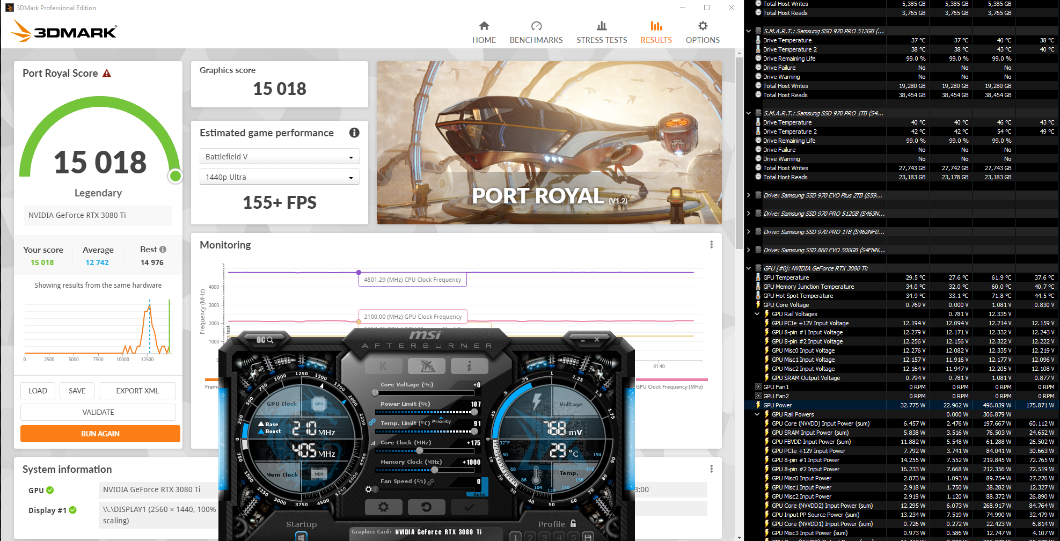Click the Port Royal benchmark thumbnail

click(x=549, y=143)
